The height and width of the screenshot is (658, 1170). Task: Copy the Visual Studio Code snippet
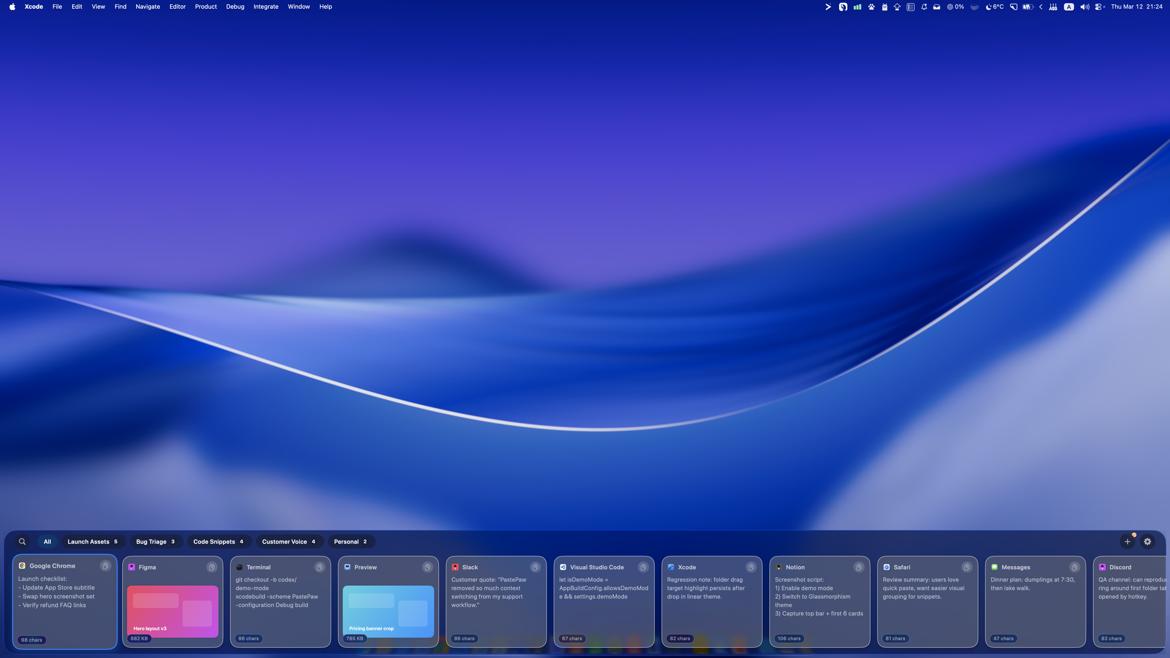643,567
